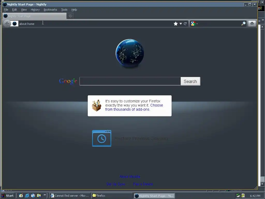Open the Set Up Sync link

116,184
